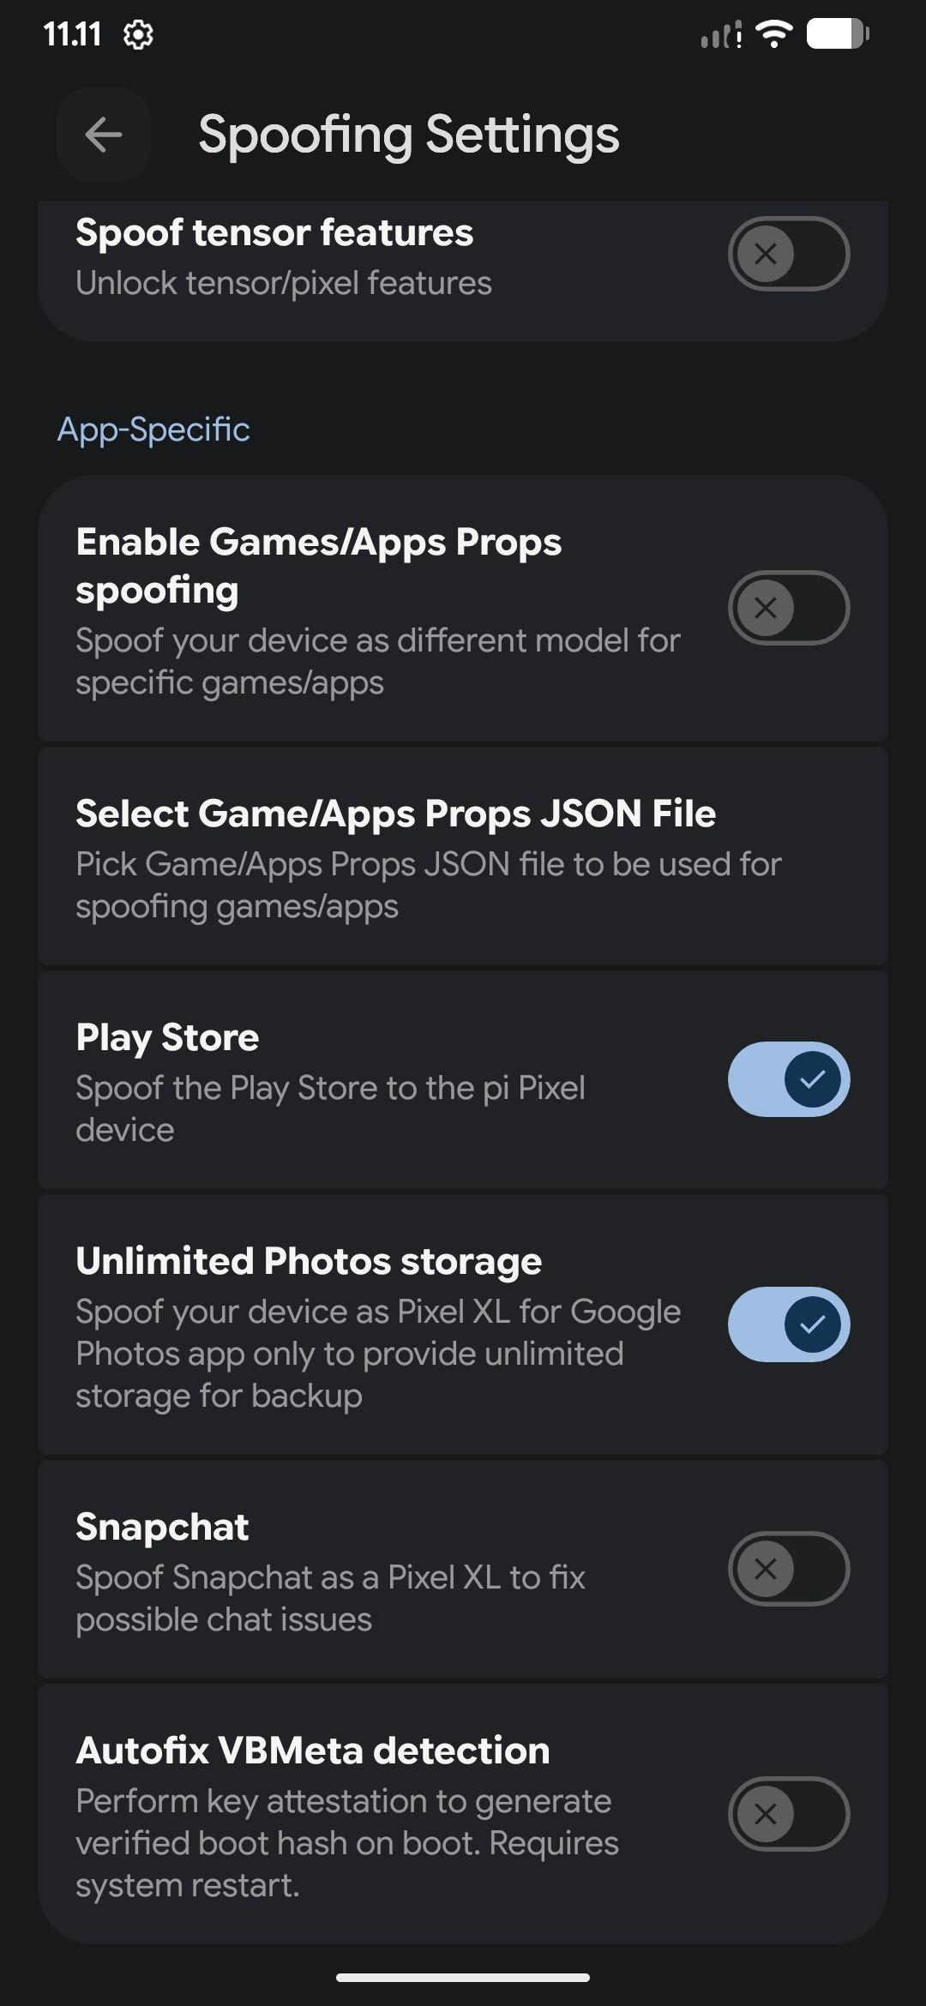
Task: Tap the back arrow button
Action: tap(104, 135)
